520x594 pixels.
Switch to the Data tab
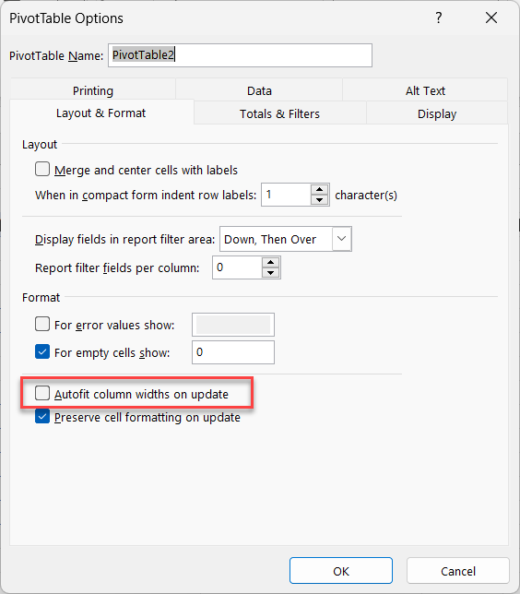pos(259,90)
